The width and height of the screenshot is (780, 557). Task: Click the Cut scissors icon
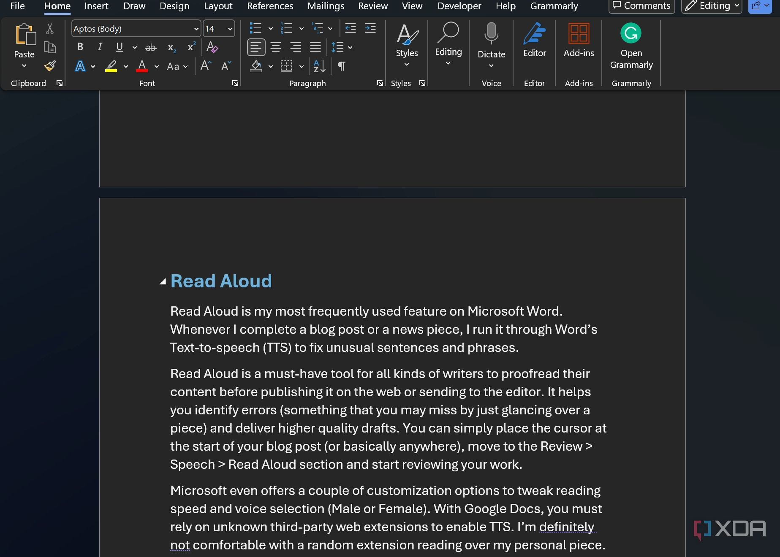pos(50,29)
